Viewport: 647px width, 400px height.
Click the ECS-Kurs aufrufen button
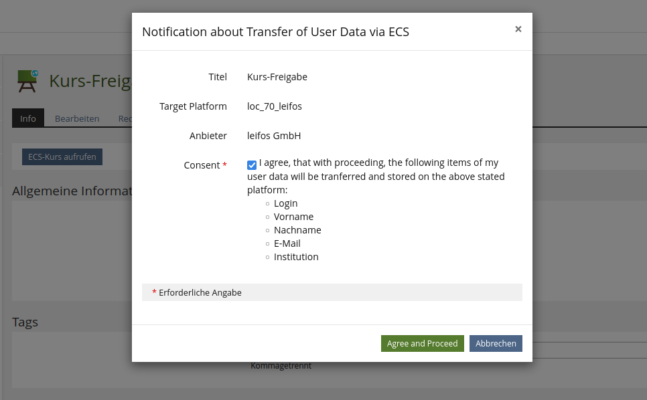pos(62,157)
